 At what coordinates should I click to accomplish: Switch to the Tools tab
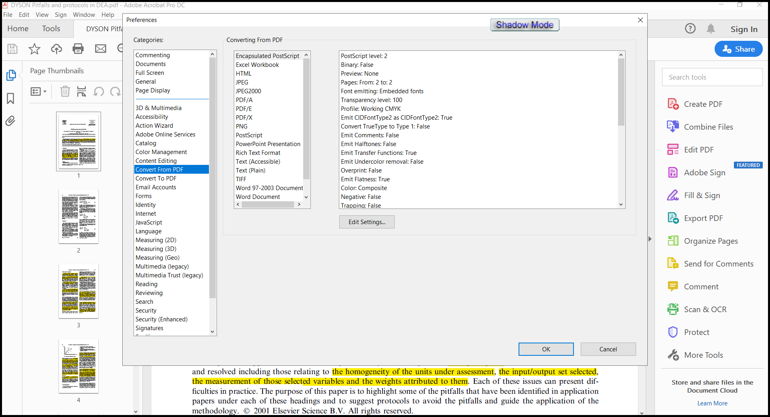click(x=51, y=28)
